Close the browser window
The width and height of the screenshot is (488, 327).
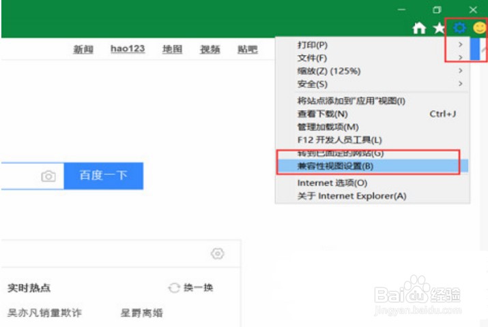click(473, 10)
